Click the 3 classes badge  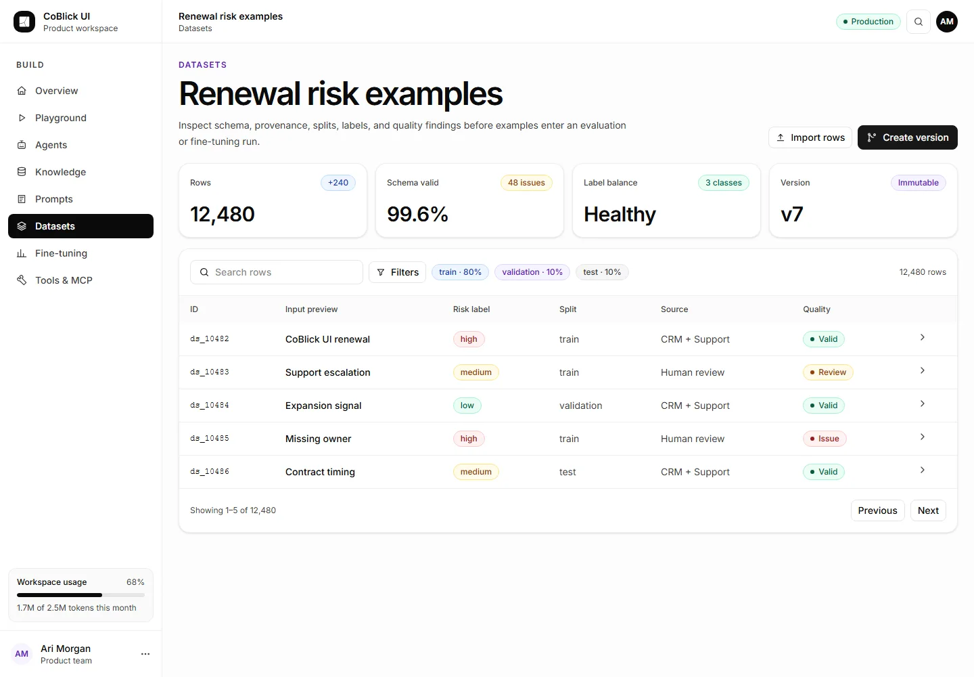tap(724, 183)
